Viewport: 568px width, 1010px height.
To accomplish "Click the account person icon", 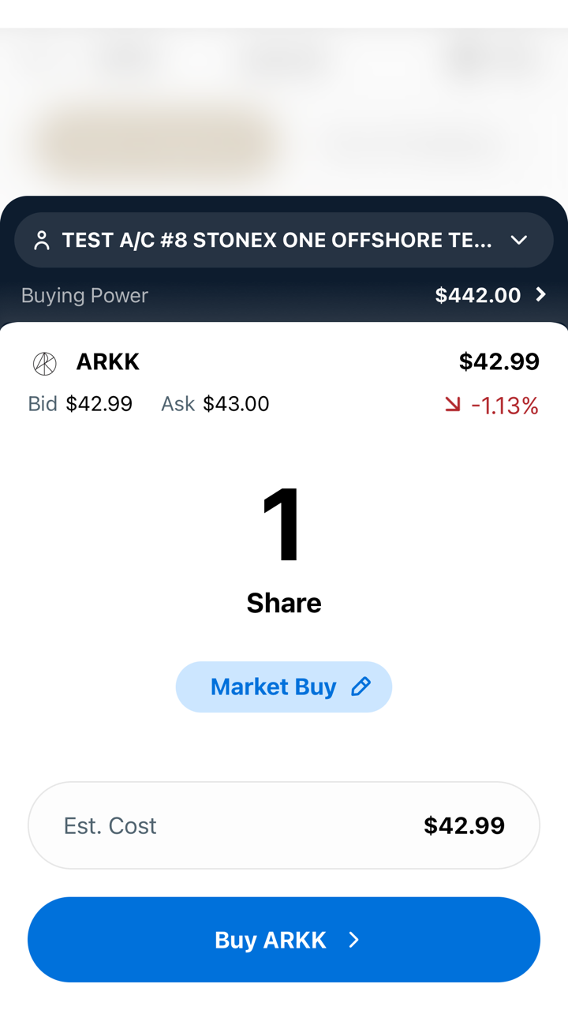I will pyautogui.click(x=42, y=241).
